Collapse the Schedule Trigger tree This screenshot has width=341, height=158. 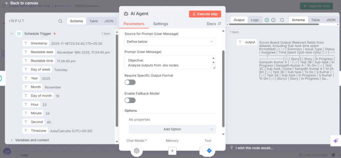[12, 34]
